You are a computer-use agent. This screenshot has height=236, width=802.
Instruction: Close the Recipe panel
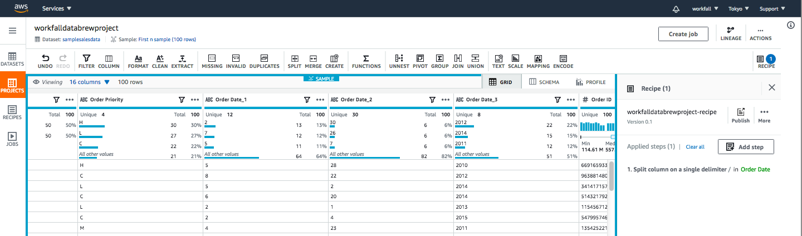pos(771,87)
